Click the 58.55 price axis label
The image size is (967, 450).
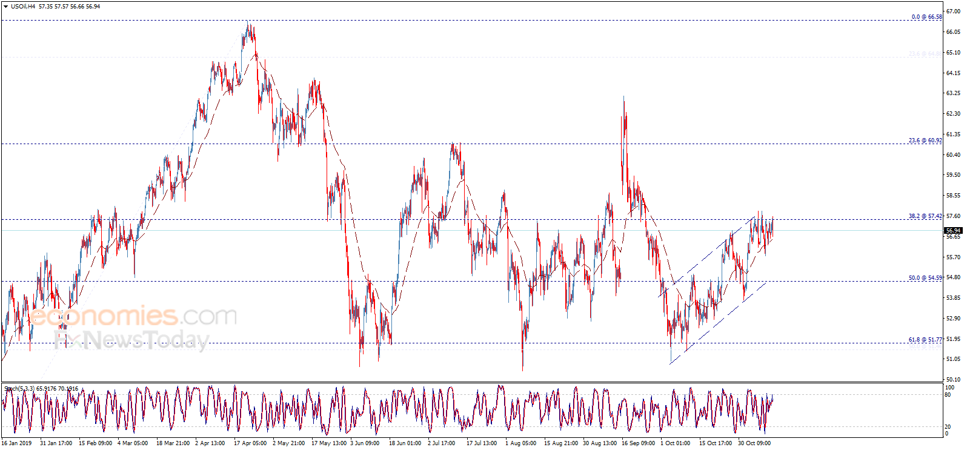(x=953, y=196)
